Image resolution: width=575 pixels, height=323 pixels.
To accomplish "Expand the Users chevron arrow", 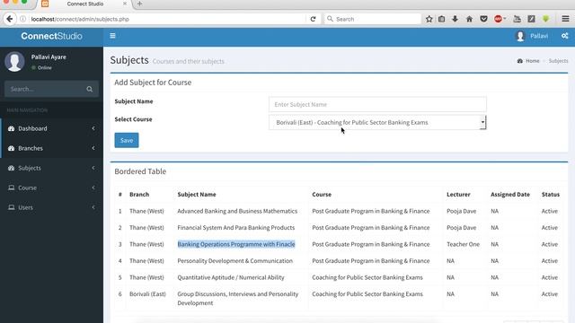I will click(93, 207).
